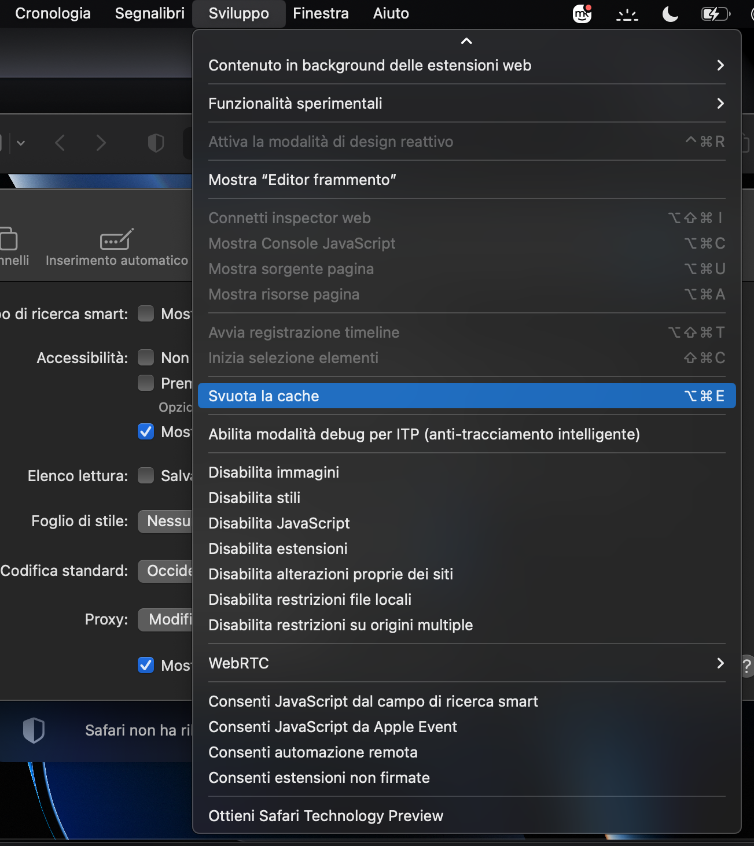This screenshot has width=754, height=846.
Task: Open the Aiuto menu
Action: [x=390, y=13]
